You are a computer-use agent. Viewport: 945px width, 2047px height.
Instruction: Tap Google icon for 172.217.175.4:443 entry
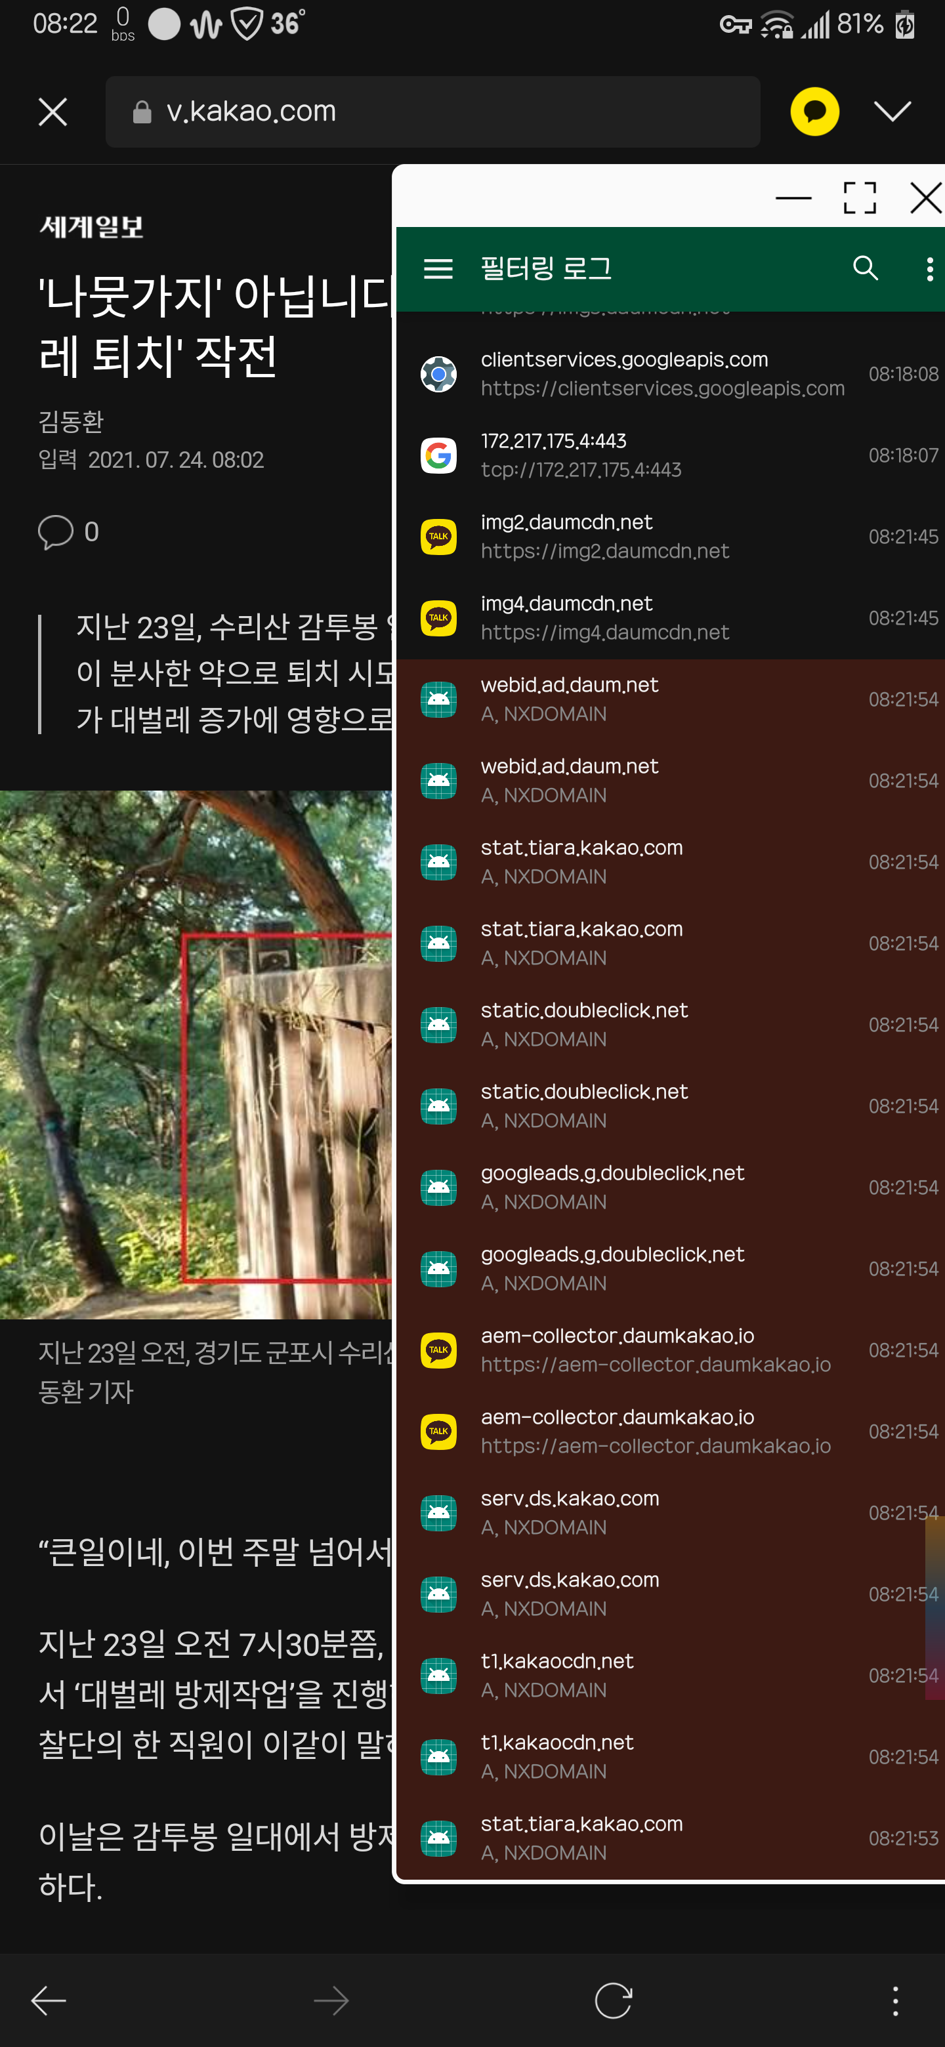click(x=438, y=455)
